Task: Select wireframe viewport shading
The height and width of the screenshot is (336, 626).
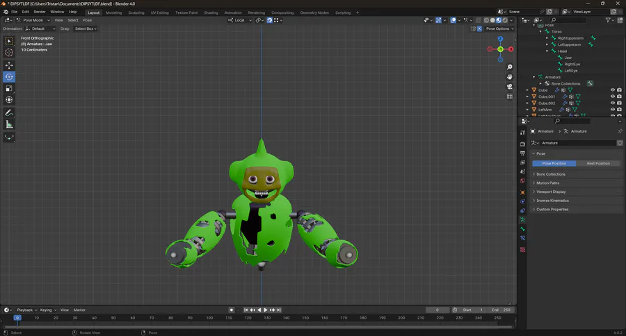Action: (486, 20)
